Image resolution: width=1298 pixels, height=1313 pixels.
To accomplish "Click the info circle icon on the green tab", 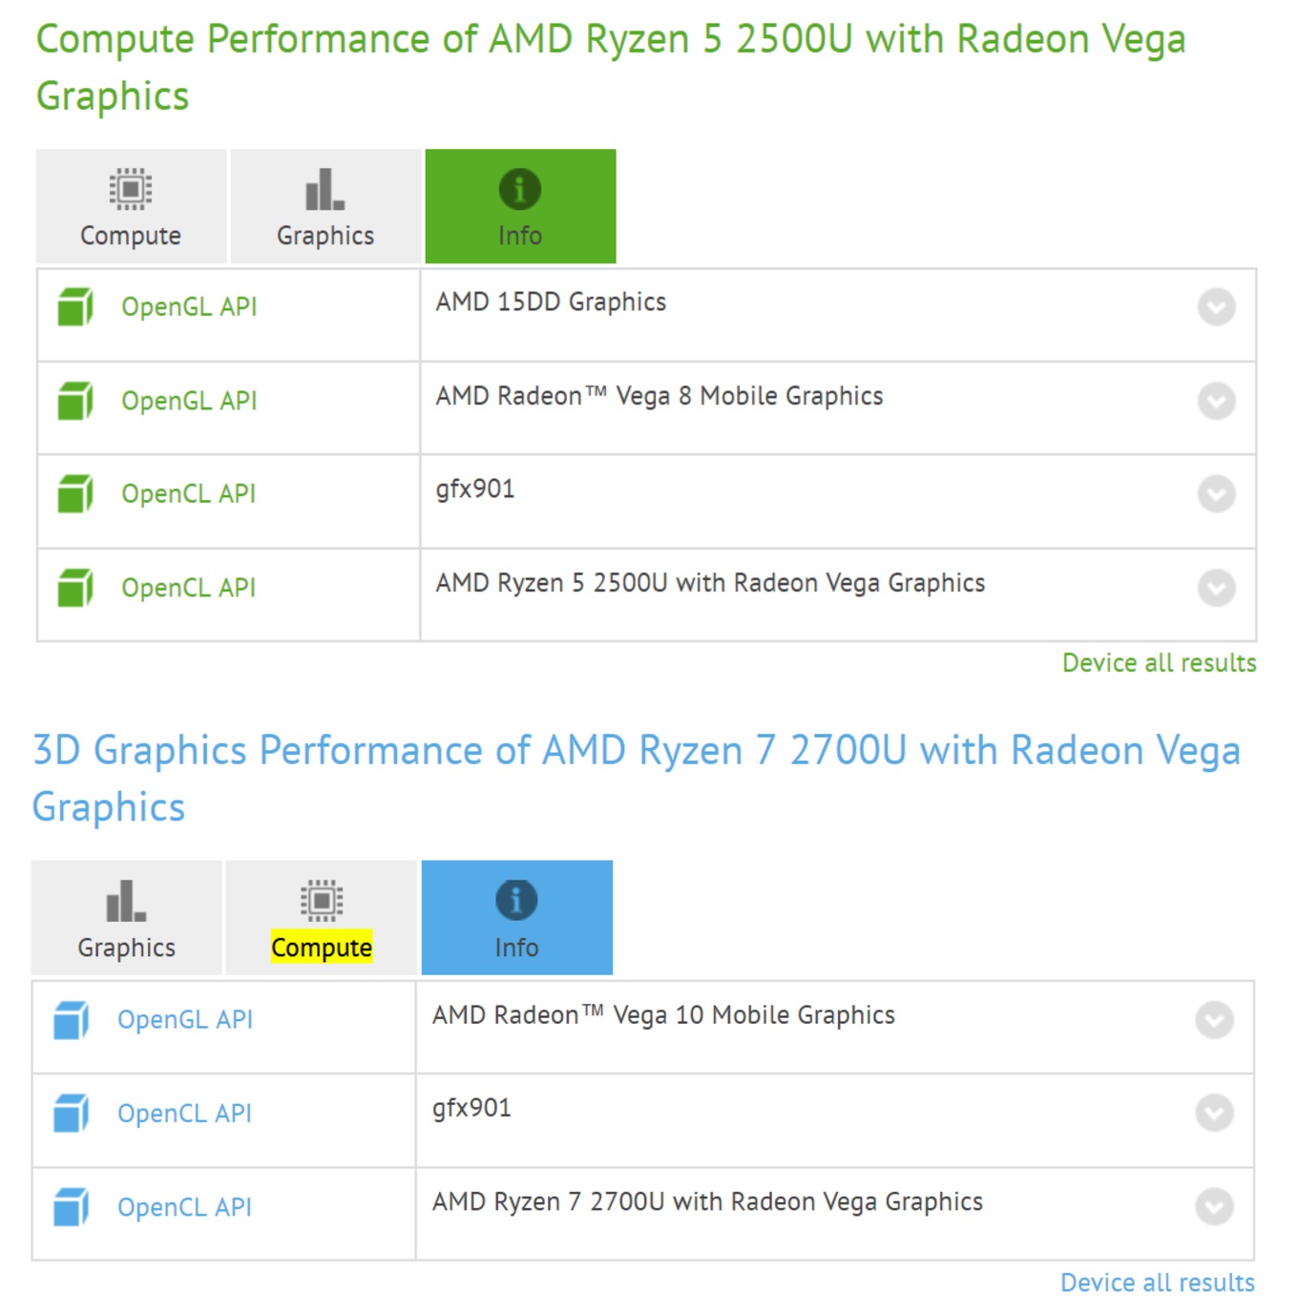I will pos(520,189).
